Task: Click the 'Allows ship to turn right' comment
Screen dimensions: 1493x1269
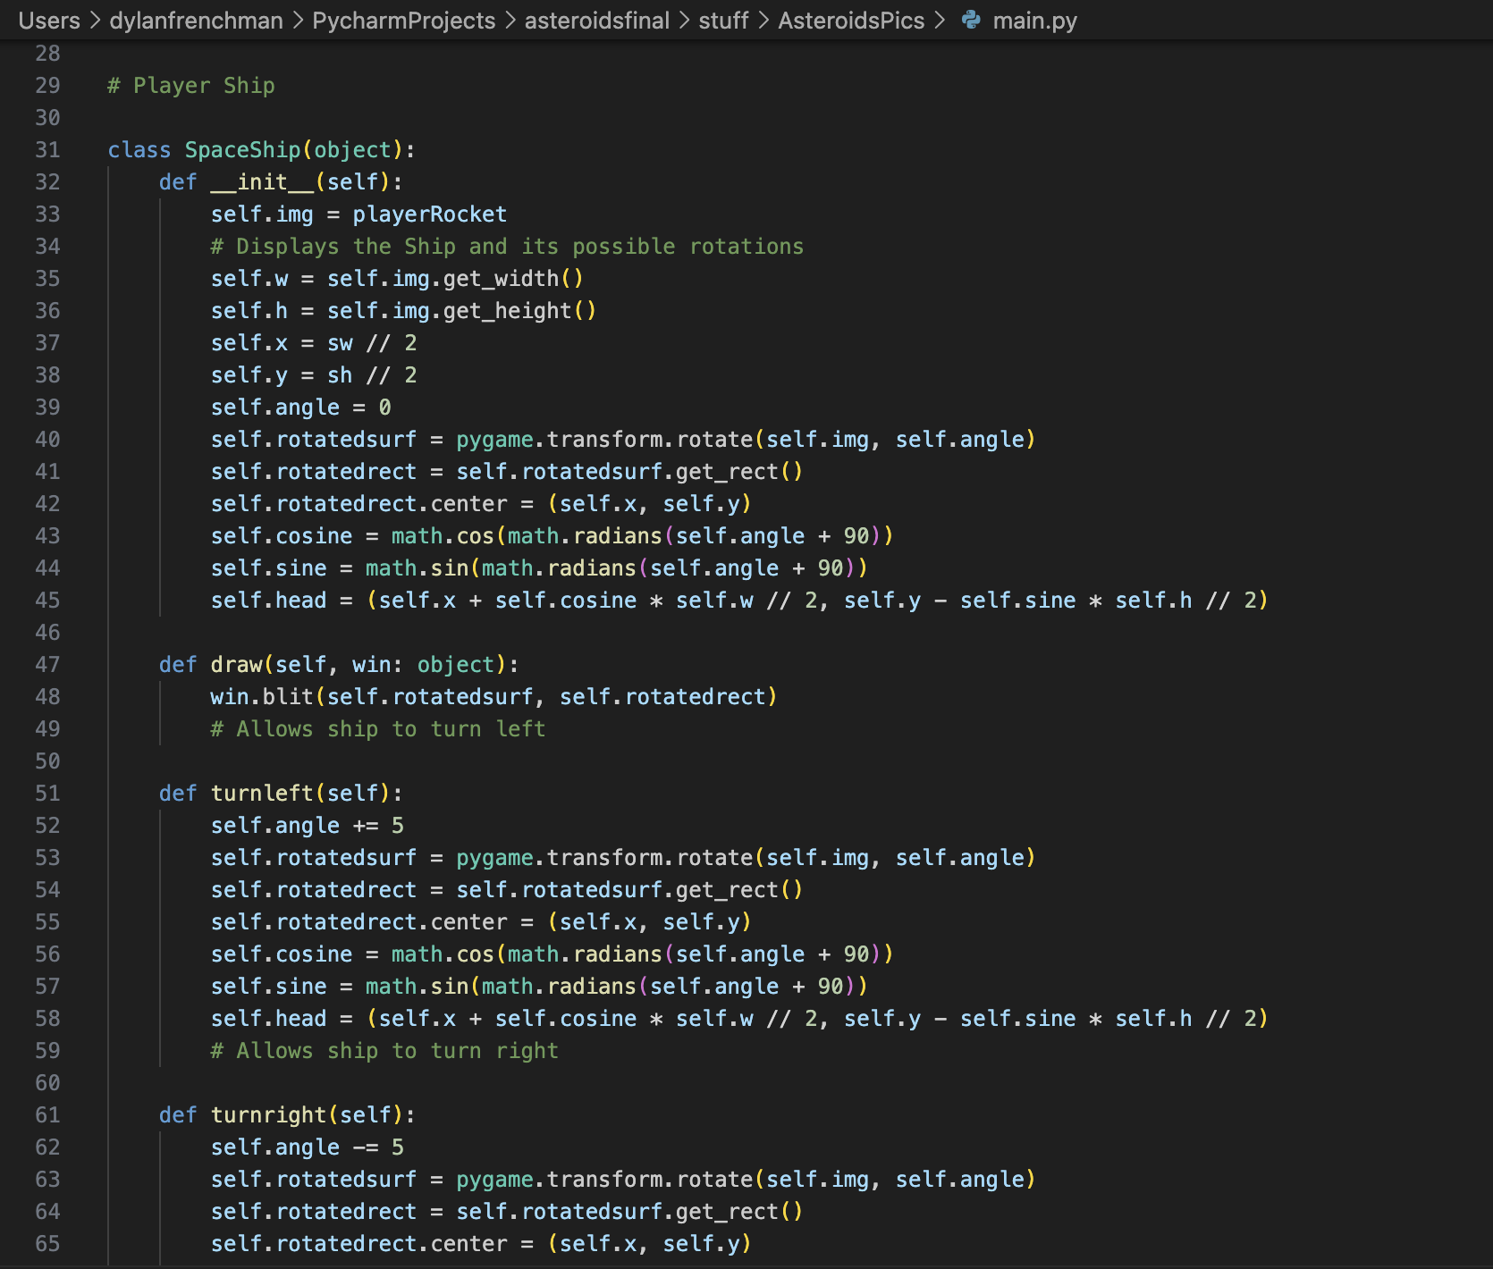Action: click(x=384, y=1051)
